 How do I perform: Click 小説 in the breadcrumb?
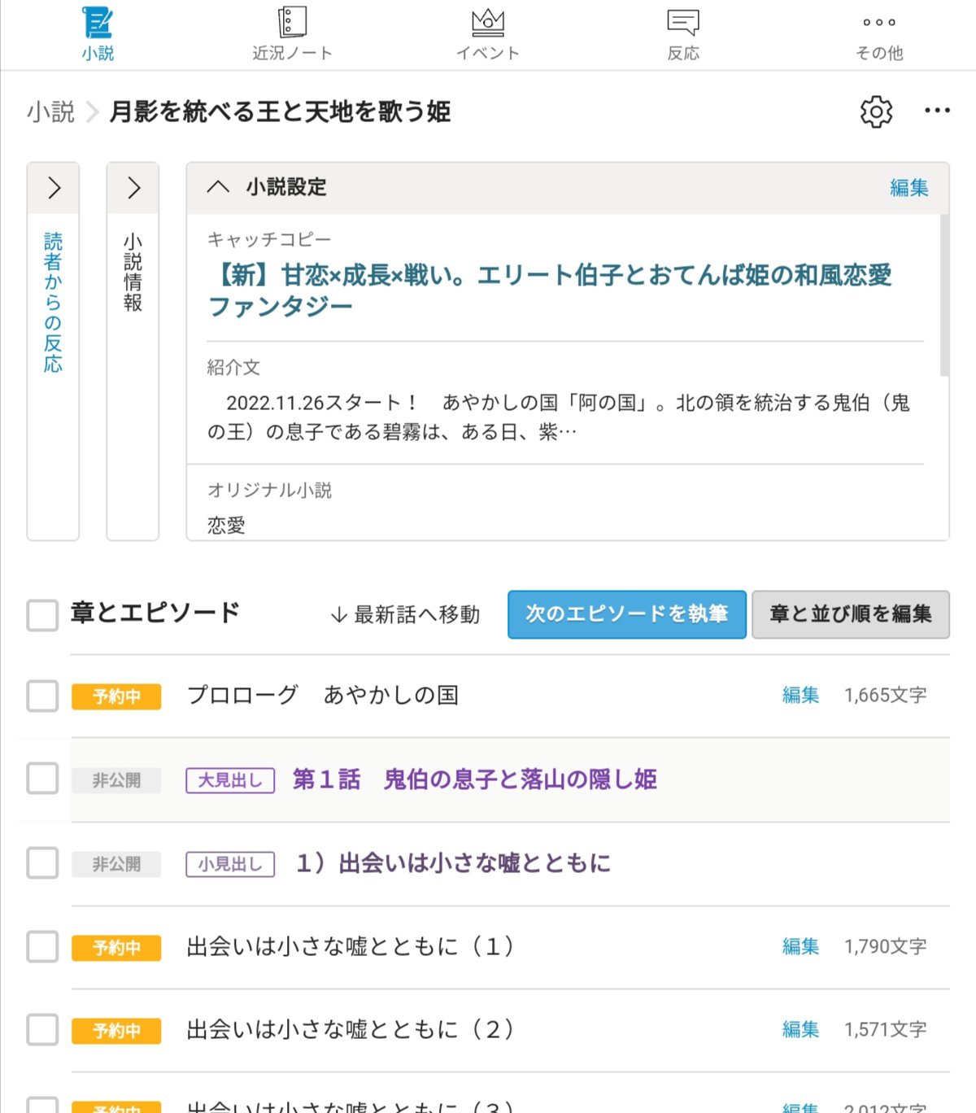[x=50, y=111]
